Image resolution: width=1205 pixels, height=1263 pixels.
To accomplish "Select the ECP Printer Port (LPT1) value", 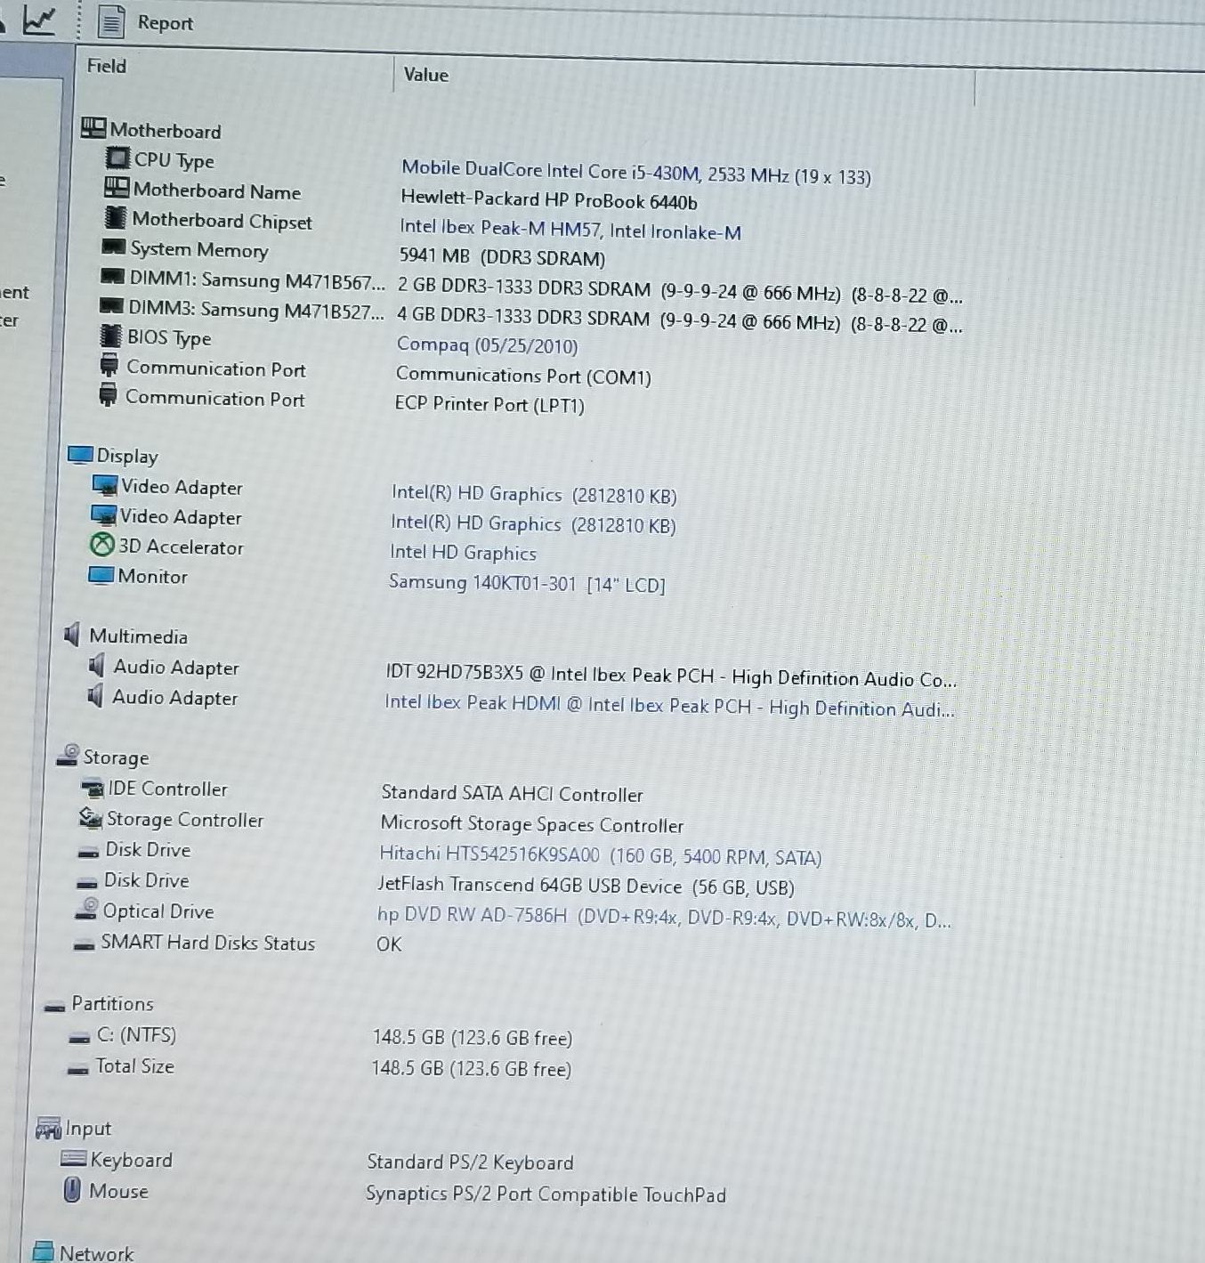I will pos(489,404).
